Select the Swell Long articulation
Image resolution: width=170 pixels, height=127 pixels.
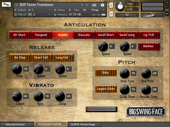click(x=127, y=35)
